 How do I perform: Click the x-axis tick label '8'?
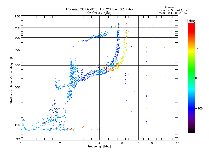pyautogui.click(x=138, y=143)
